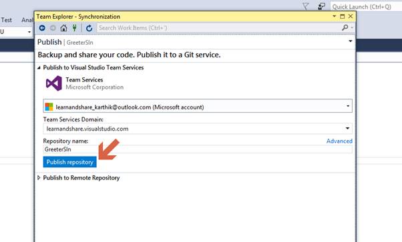
Task: Click the Advanced link
Action: click(x=339, y=141)
